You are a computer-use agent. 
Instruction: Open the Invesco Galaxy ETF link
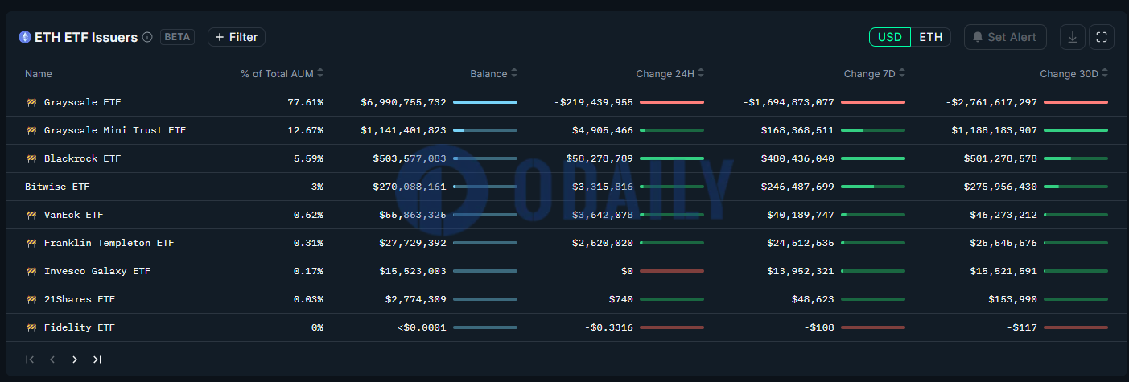(x=97, y=271)
